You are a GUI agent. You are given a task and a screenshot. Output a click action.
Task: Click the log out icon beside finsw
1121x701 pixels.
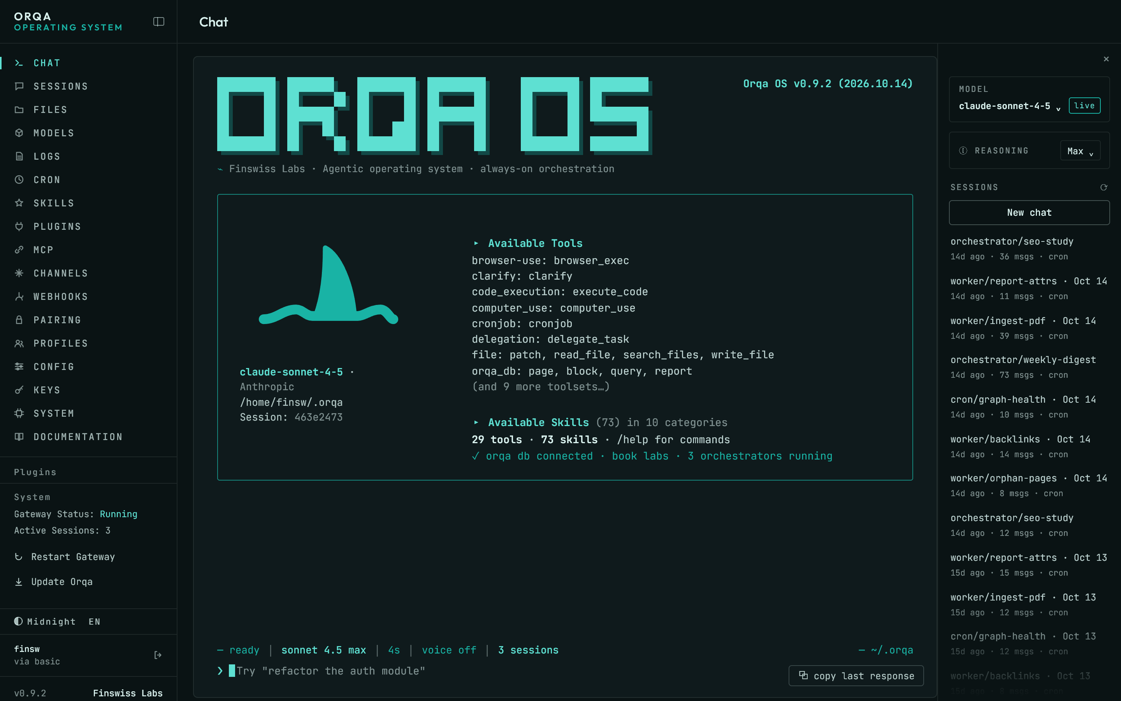coord(158,655)
